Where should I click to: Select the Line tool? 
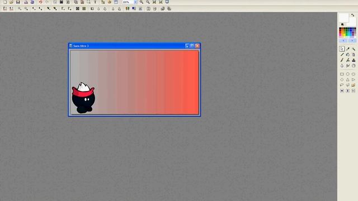coord(342,55)
